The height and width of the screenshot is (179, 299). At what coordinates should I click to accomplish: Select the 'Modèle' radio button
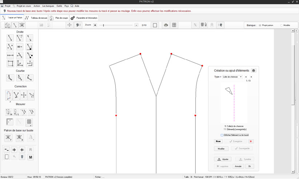click(x=281, y=25)
